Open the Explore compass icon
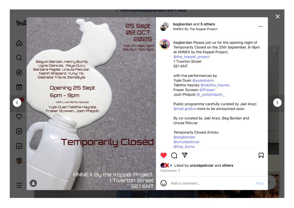Screen dimensions: 294x208 (x=19, y=72)
